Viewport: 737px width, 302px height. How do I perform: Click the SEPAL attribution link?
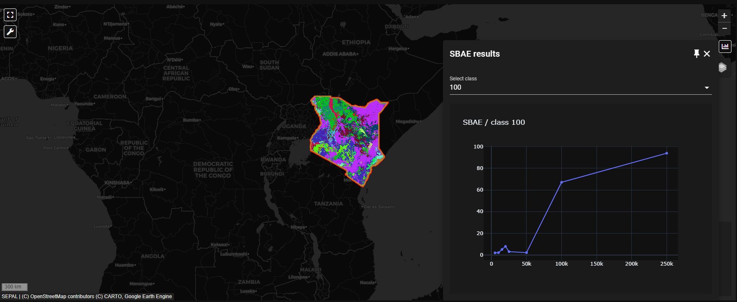pyautogui.click(x=10, y=297)
